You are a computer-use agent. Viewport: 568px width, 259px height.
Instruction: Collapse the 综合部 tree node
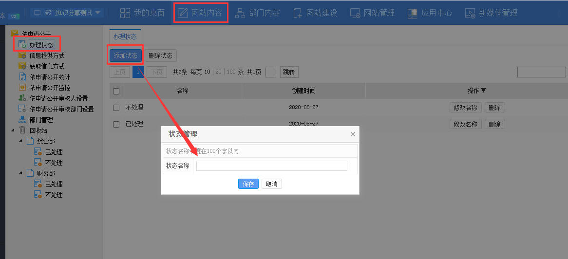point(21,141)
